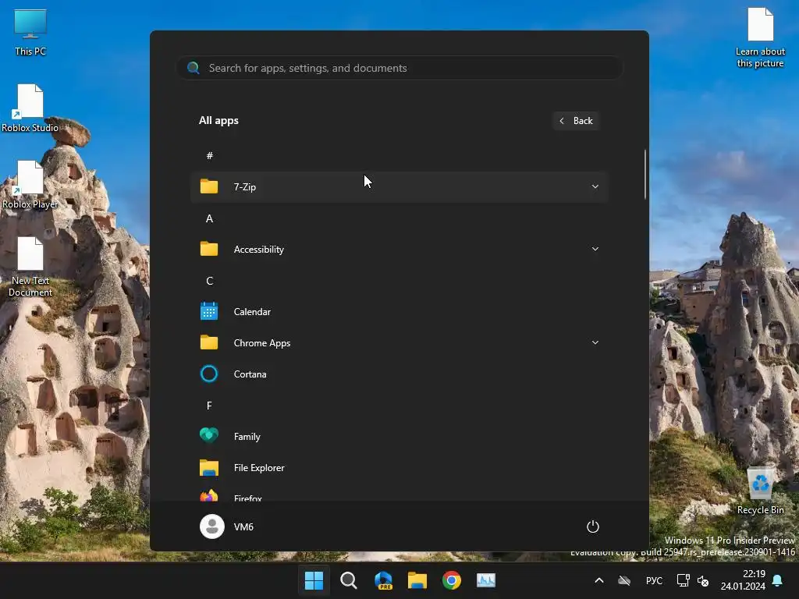
Task: Click the Cortana app label
Action: 250,374
